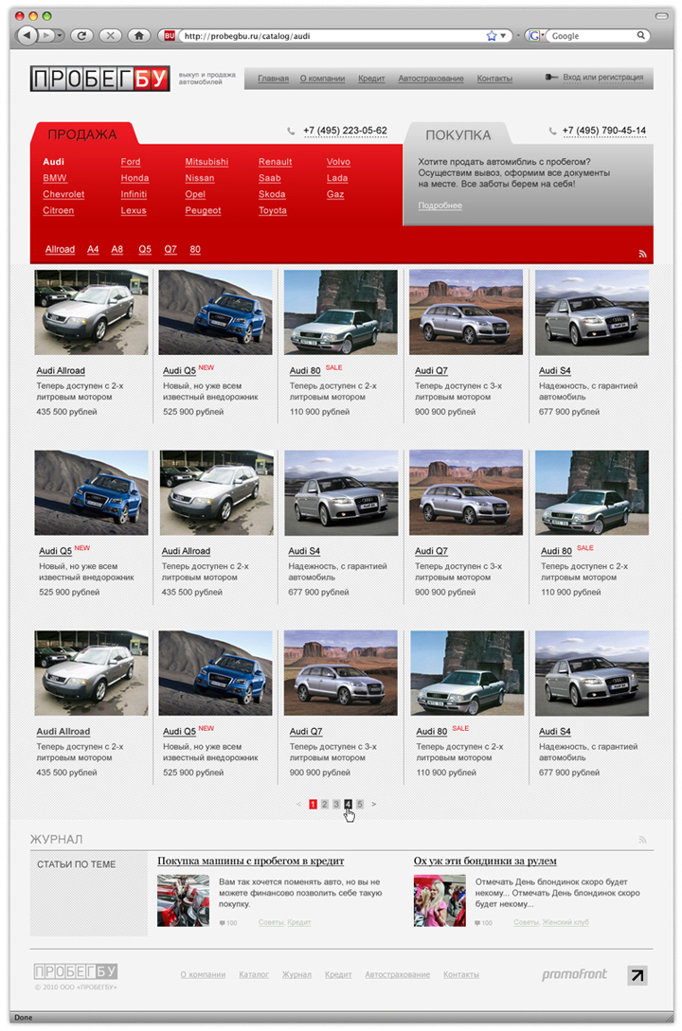Screen dimensions: 682x1031
Task: Choose the Chevrolet brand link
Action: (x=63, y=195)
